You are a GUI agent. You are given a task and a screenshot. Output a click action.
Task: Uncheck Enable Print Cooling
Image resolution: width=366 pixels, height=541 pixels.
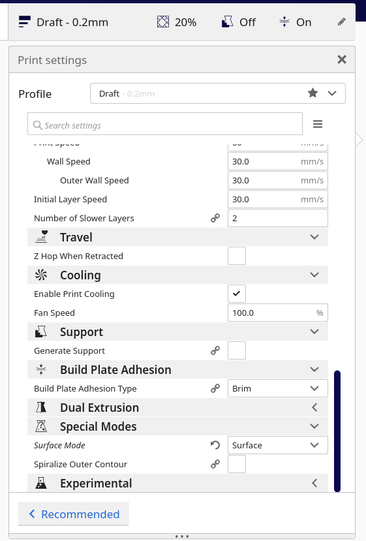[x=237, y=294]
